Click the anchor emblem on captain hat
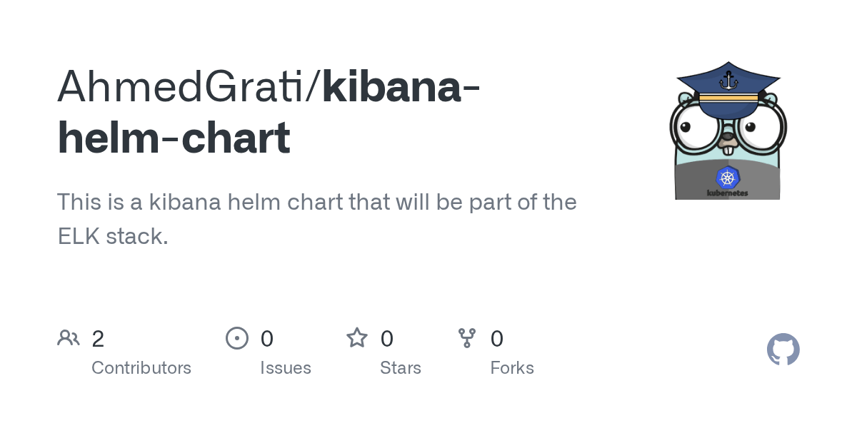857x428 pixels. coord(728,79)
